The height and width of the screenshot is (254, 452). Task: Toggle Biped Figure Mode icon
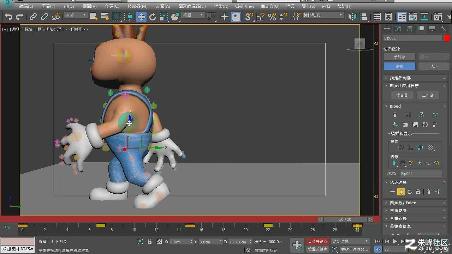(x=395, y=115)
